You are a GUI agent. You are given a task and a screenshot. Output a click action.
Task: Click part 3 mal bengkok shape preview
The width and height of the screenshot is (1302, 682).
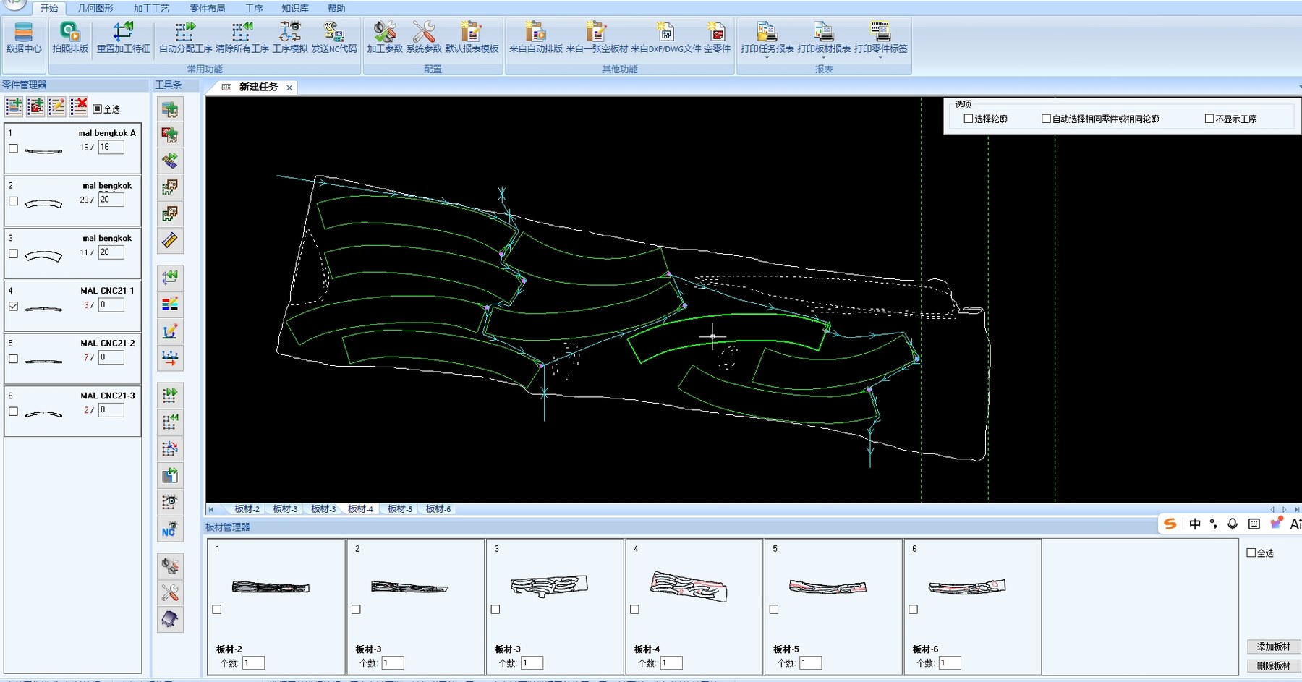(x=43, y=255)
